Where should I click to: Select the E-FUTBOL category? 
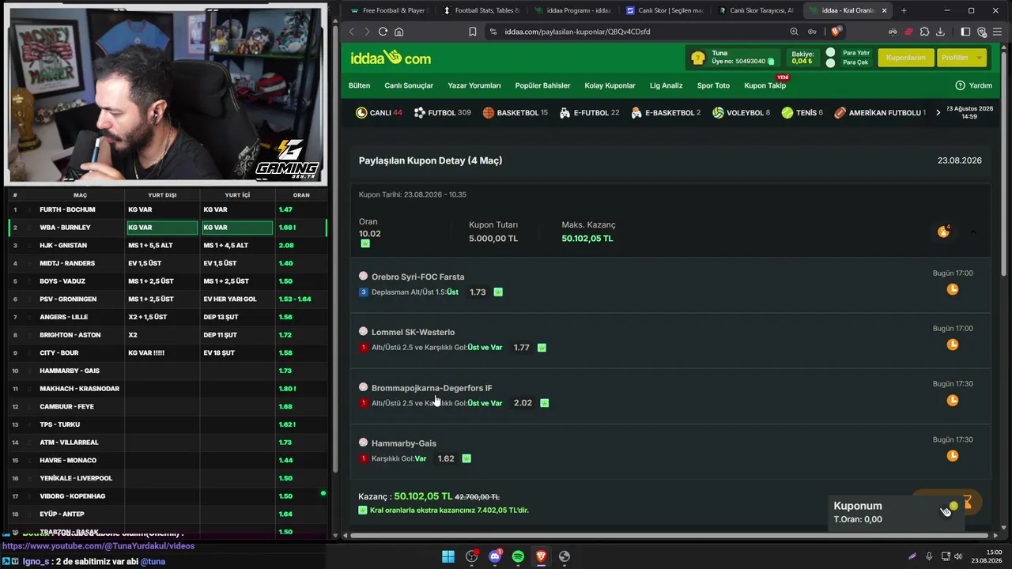(589, 113)
